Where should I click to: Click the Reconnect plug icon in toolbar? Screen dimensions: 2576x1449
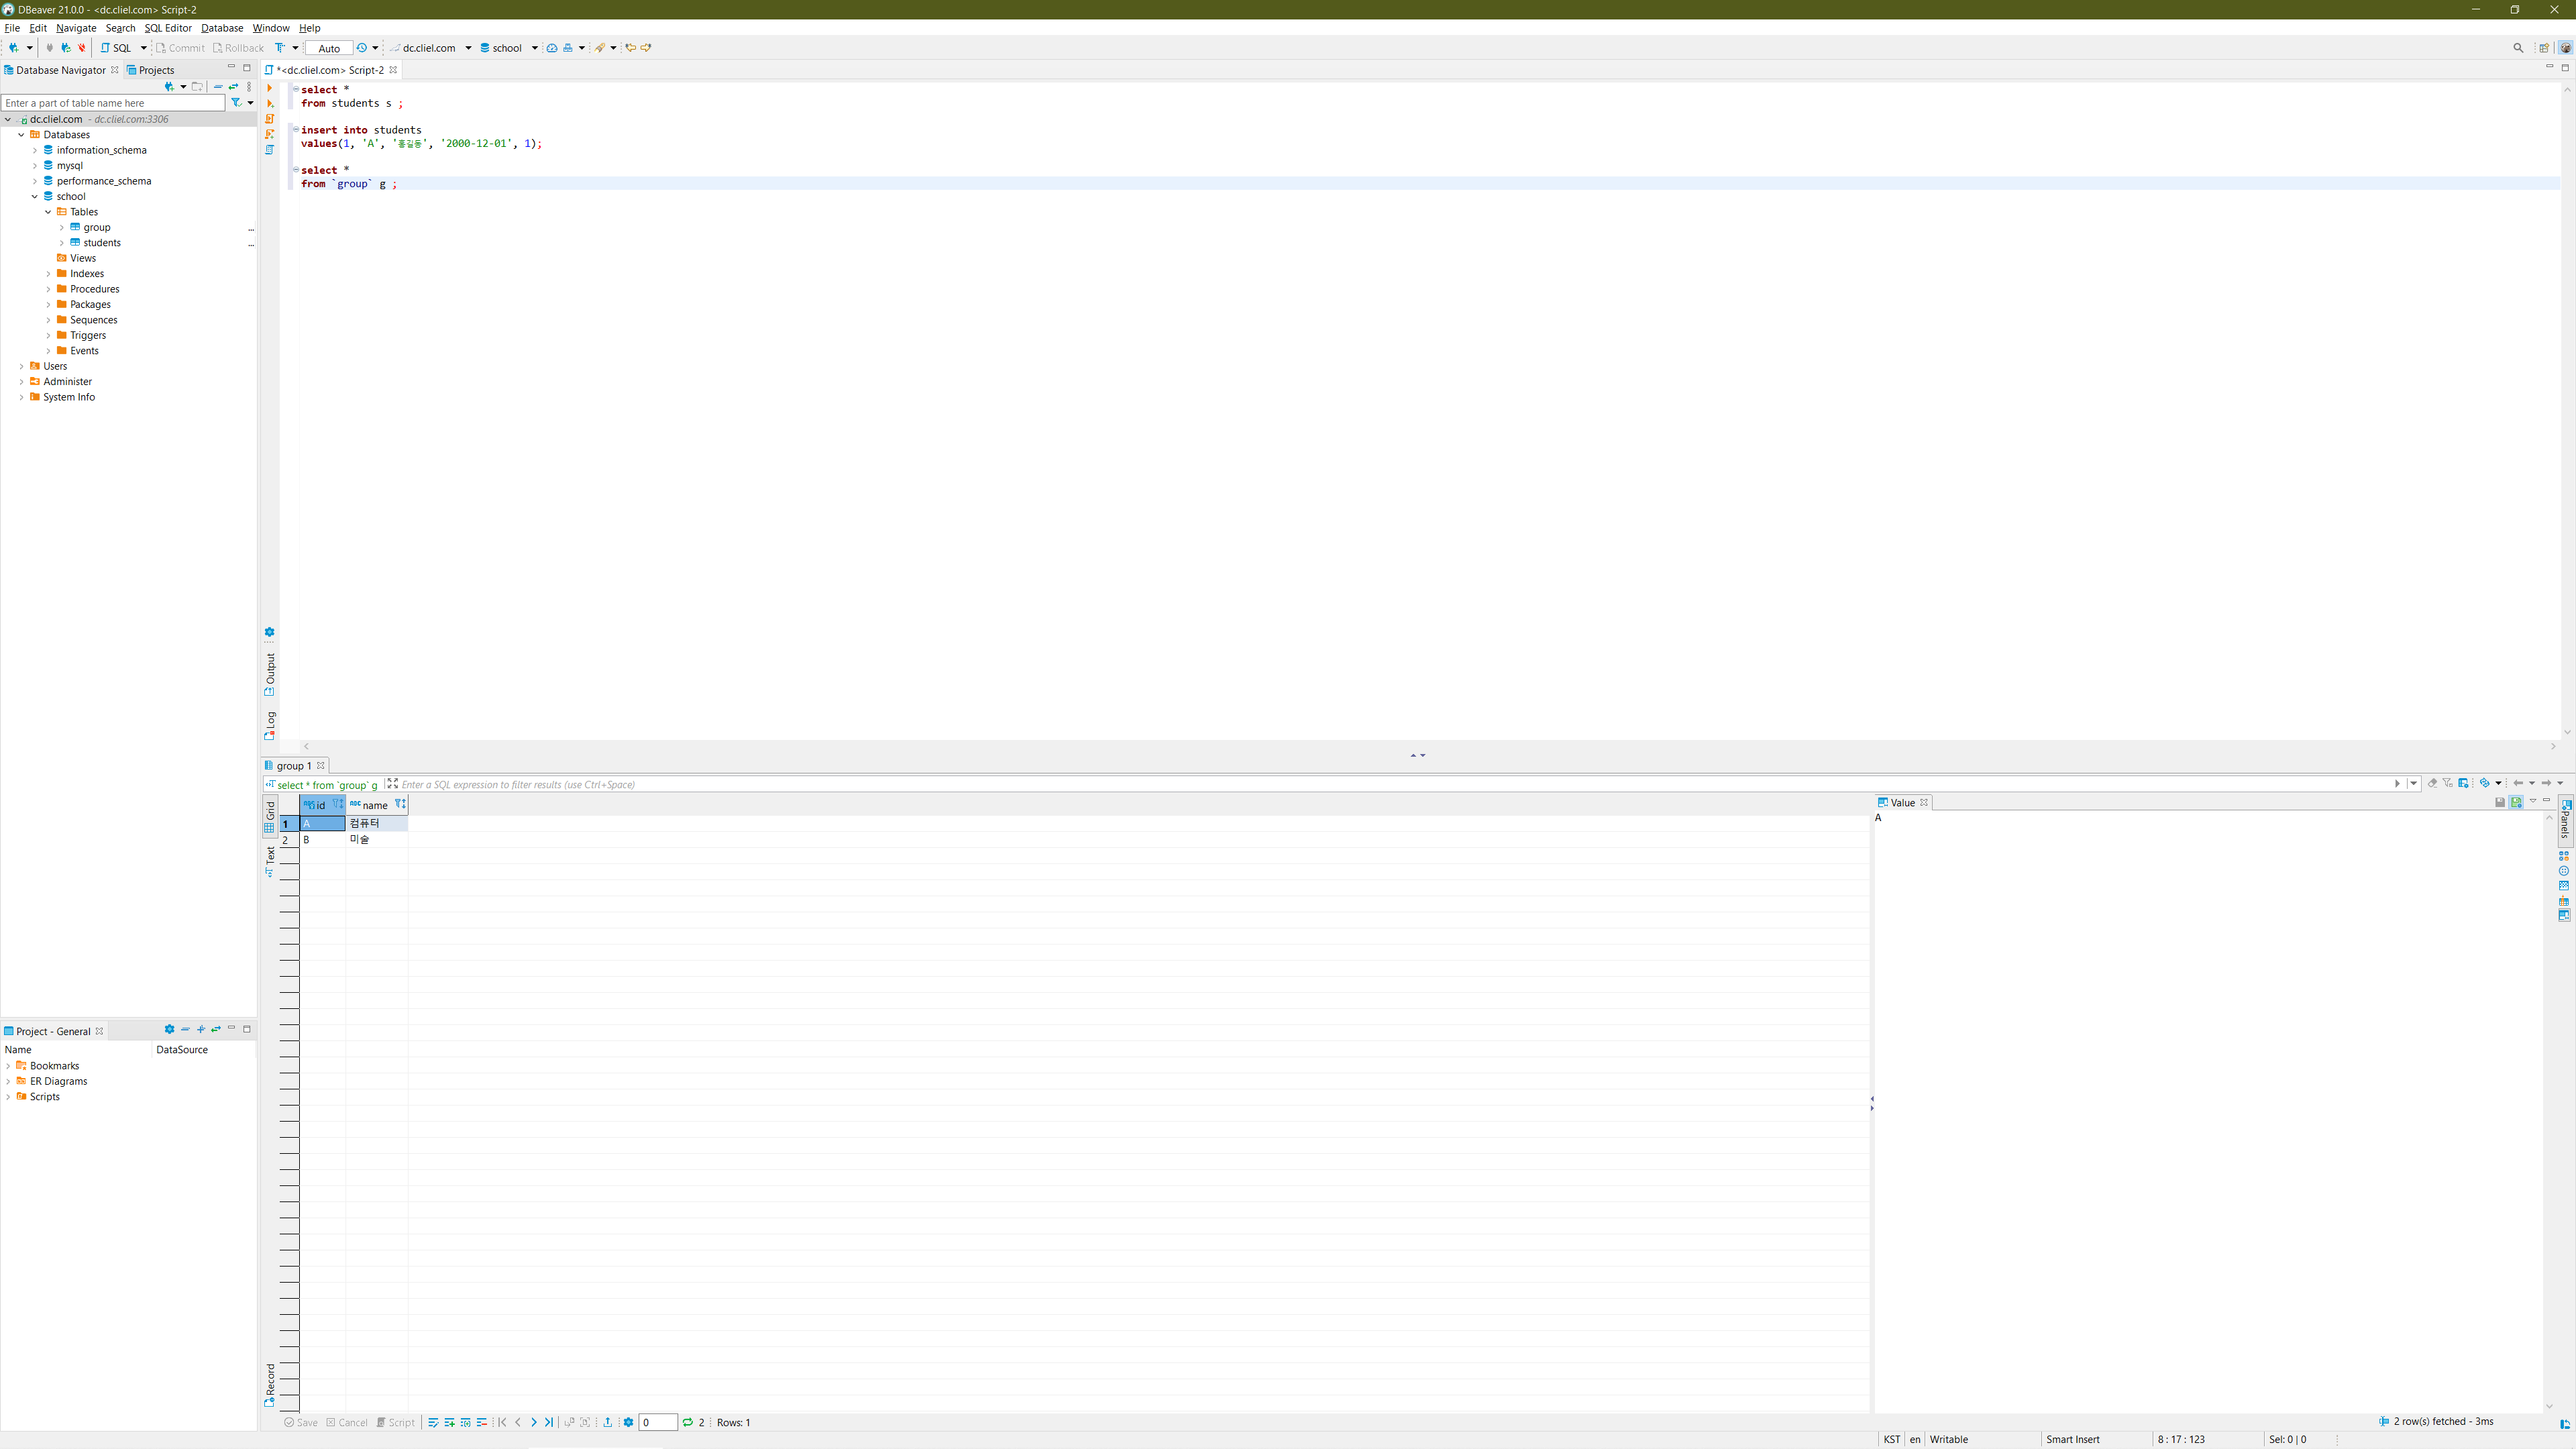(x=66, y=47)
